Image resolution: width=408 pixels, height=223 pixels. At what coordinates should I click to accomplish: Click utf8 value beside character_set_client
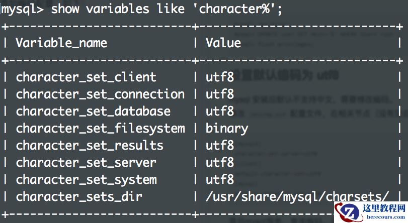220,77
